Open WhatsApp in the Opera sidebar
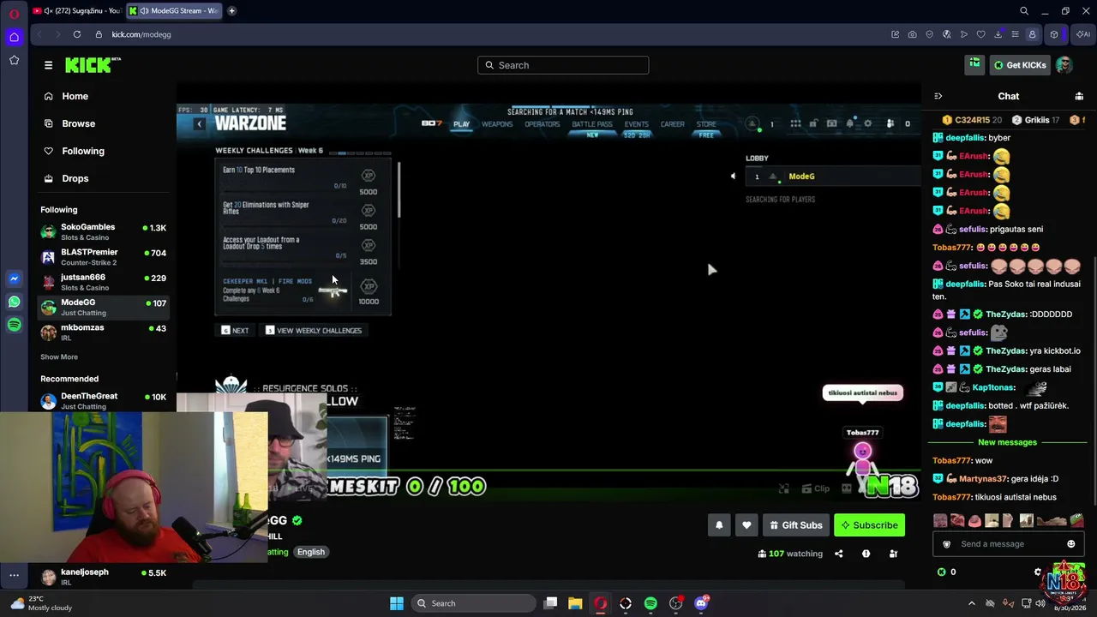The height and width of the screenshot is (617, 1097). tap(14, 302)
